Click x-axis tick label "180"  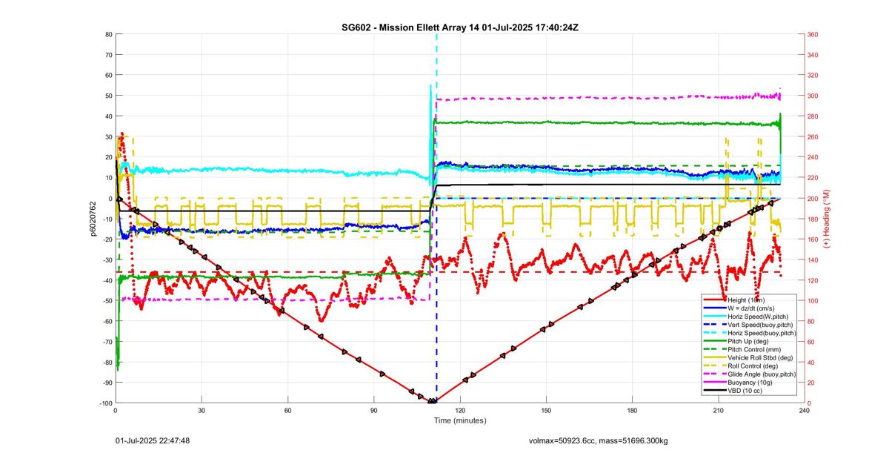pyautogui.click(x=632, y=410)
